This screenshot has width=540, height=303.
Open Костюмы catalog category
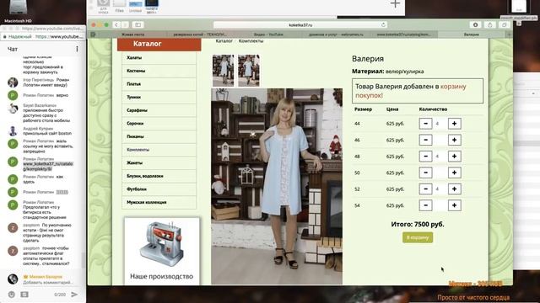(x=159, y=71)
